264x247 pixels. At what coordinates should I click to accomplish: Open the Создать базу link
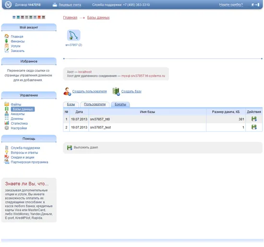point(132,91)
